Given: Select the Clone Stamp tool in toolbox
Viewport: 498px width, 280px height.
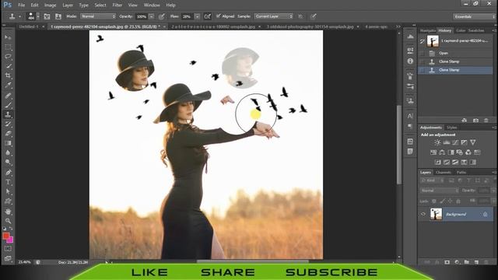Looking at the screenshot, I should click(x=8, y=114).
